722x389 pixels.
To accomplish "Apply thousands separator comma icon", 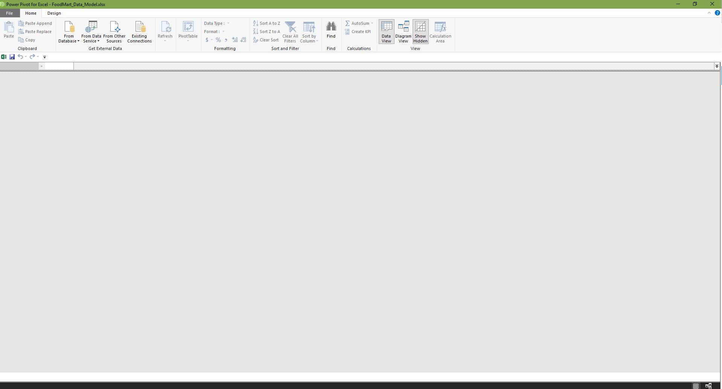I will [226, 40].
